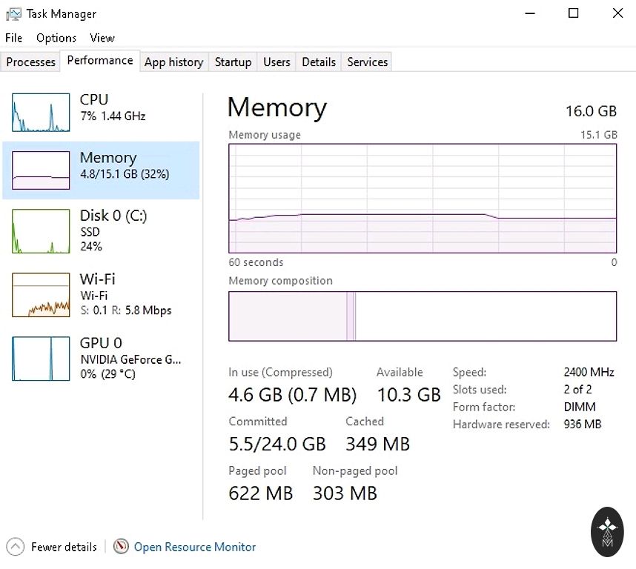The width and height of the screenshot is (636, 569).
Task: Go to the Startup tab
Action: point(233,62)
